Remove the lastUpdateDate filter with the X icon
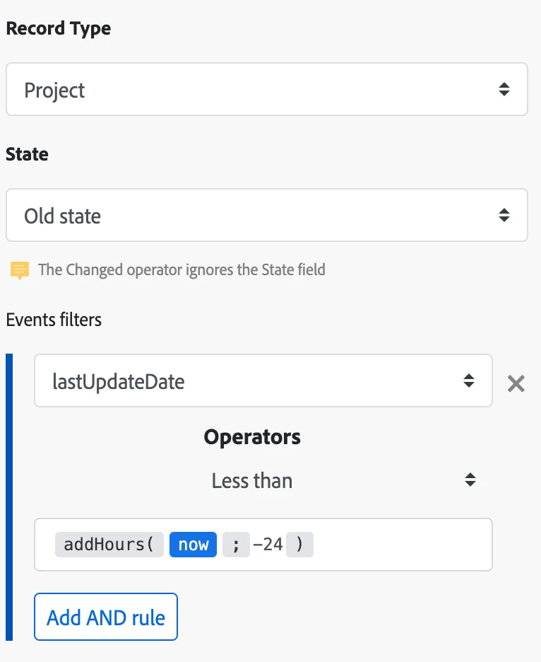 coord(516,384)
